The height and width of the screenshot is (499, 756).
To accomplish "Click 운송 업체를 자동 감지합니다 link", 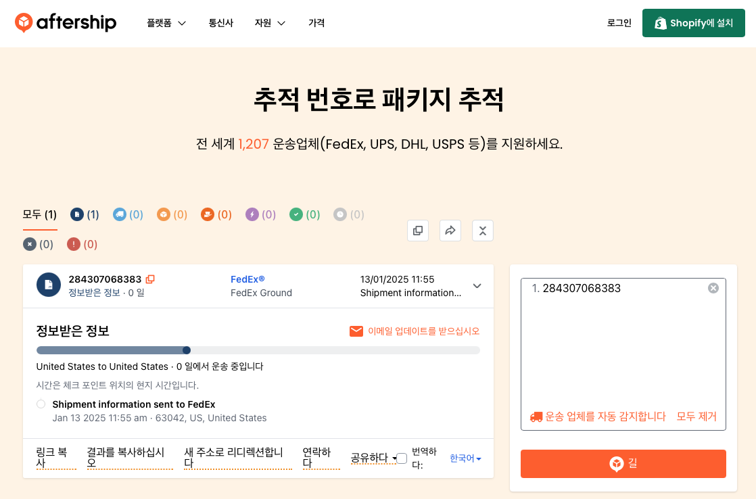I will click(x=605, y=417).
